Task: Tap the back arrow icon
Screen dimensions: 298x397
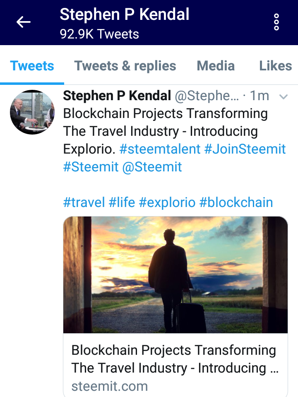Action: tap(24, 22)
